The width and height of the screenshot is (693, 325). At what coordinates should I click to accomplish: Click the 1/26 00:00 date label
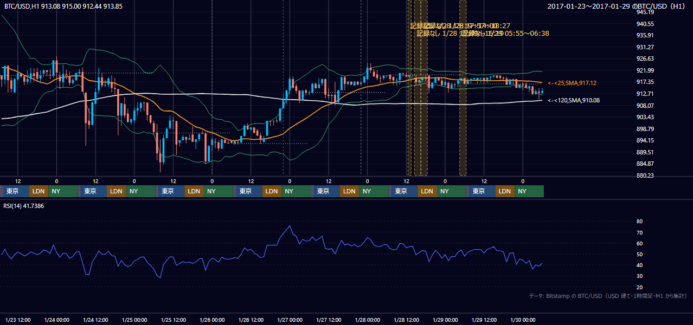pyautogui.click(x=211, y=319)
